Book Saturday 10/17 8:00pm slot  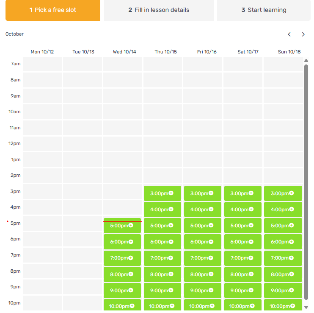click(x=243, y=274)
